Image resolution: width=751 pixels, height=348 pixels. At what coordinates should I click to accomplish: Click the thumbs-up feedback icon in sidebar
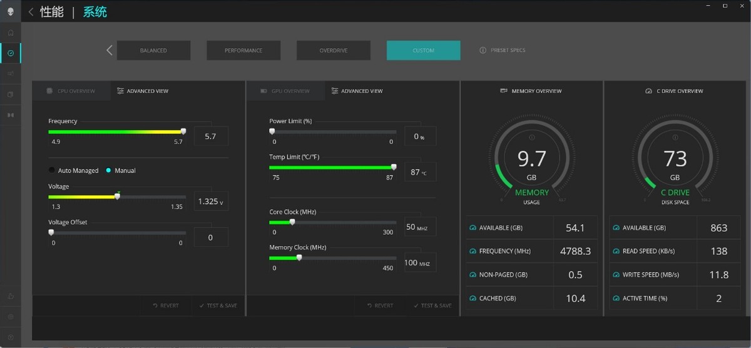click(11, 296)
